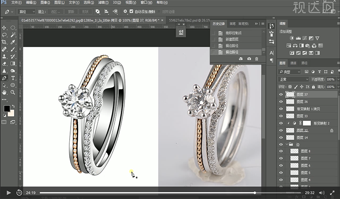Add a Curves adjustment
340x199 pixels.
pyautogui.click(x=305, y=38)
